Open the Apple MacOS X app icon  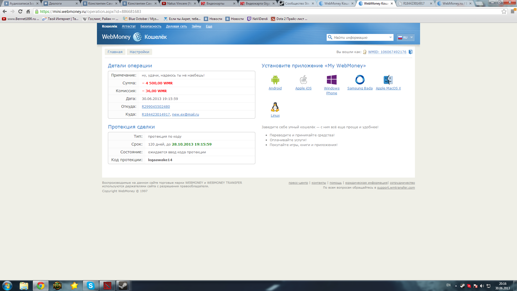388,80
